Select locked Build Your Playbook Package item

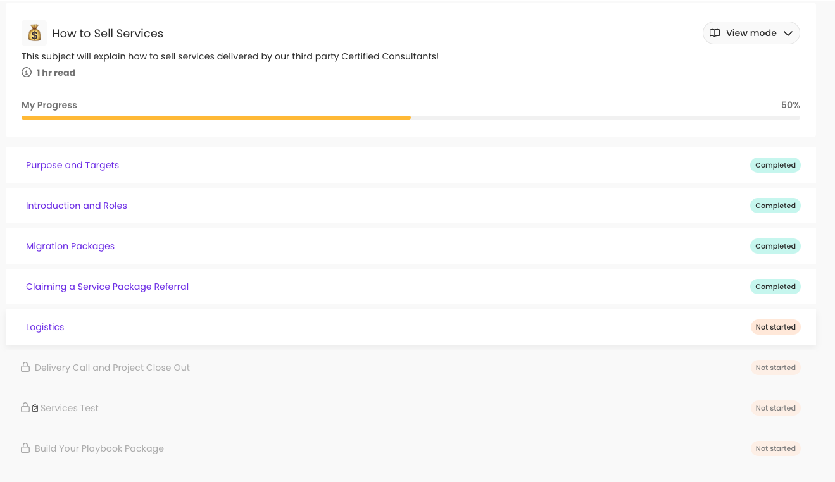tap(99, 448)
